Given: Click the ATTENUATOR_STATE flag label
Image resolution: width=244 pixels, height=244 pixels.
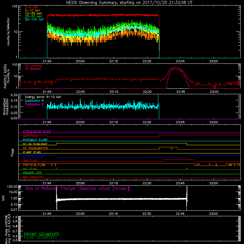Looking at the screenshot, I should click(x=37, y=132).
